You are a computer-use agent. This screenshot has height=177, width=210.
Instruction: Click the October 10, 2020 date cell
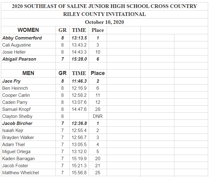tap(104, 22)
